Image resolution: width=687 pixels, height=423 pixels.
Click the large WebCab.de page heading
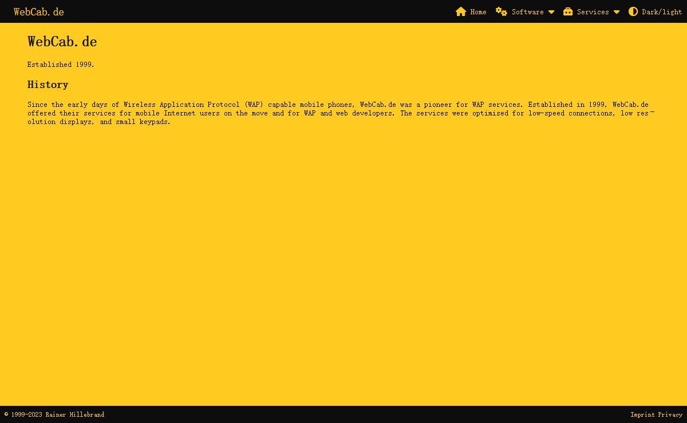point(62,42)
